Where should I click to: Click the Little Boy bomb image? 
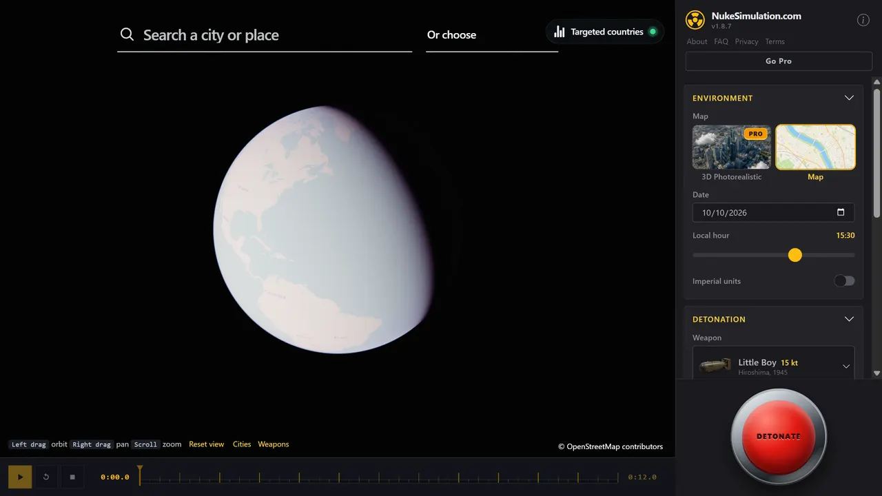[x=715, y=366]
